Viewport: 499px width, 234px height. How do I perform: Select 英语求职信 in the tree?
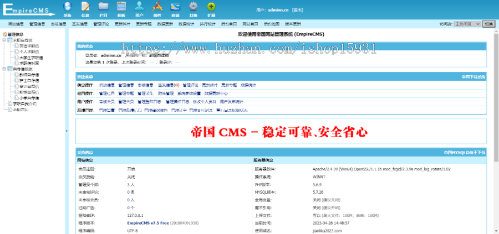coord(29,46)
